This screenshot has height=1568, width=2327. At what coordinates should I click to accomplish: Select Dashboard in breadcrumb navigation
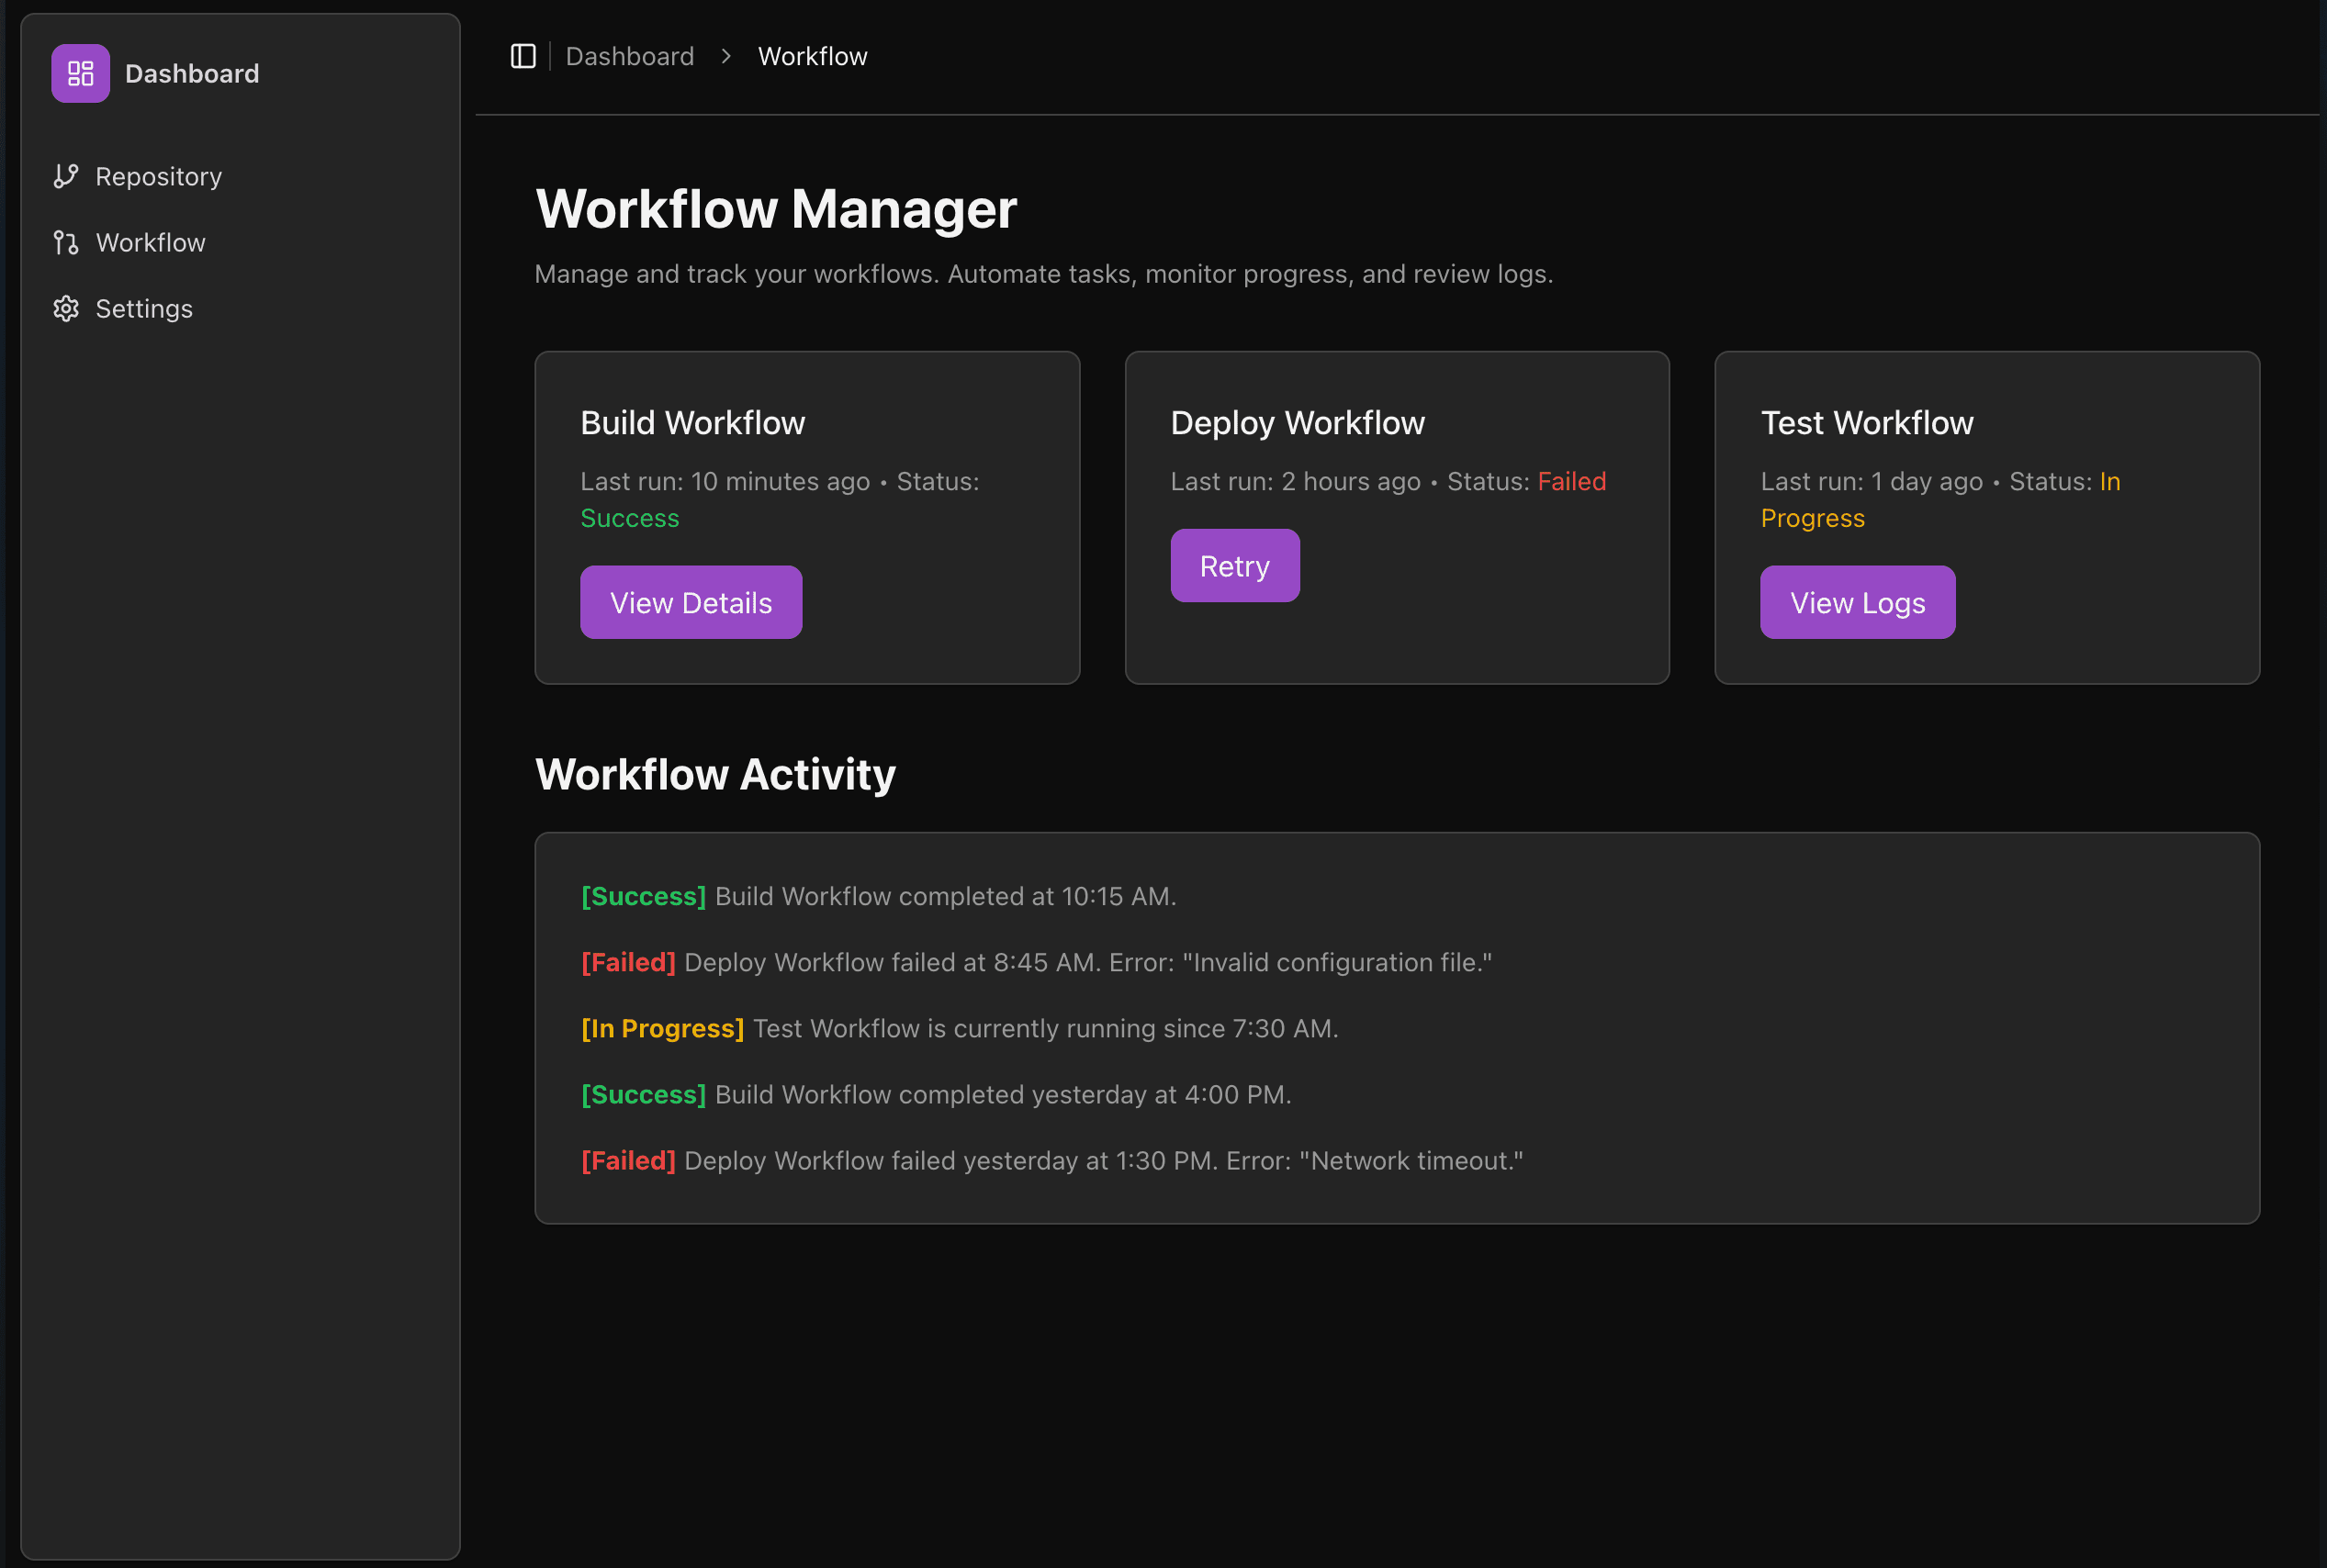coord(628,56)
